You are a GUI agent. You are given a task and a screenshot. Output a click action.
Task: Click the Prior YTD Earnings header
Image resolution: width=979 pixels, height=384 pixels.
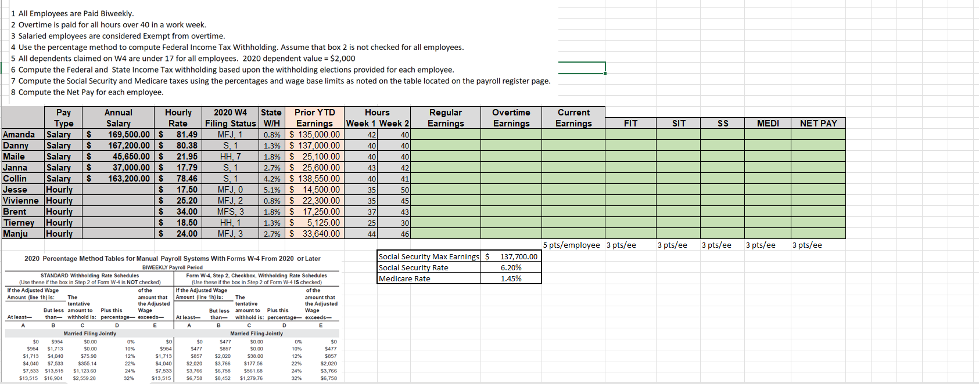[314, 118]
